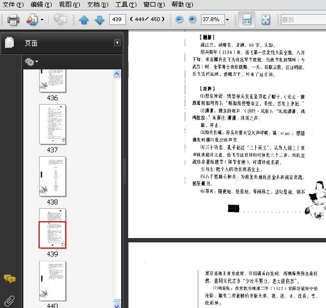Open the collaborate/share people icon

[x=32, y=20]
